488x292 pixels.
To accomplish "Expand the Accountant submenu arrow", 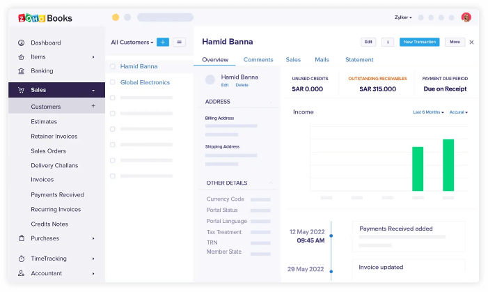I will pyautogui.click(x=93, y=274).
